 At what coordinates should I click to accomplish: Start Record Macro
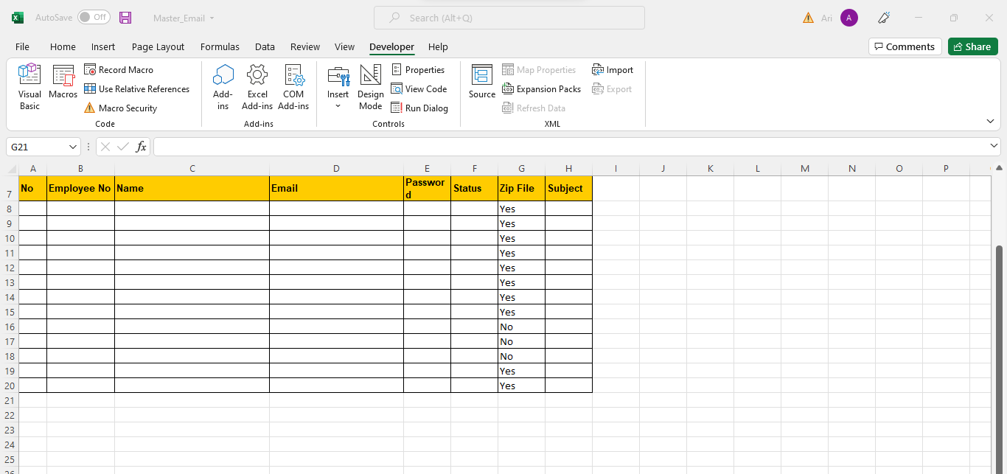(119, 70)
